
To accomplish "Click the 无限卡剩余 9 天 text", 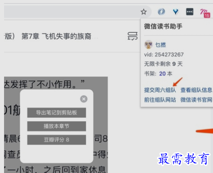I will [x=163, y=64].
